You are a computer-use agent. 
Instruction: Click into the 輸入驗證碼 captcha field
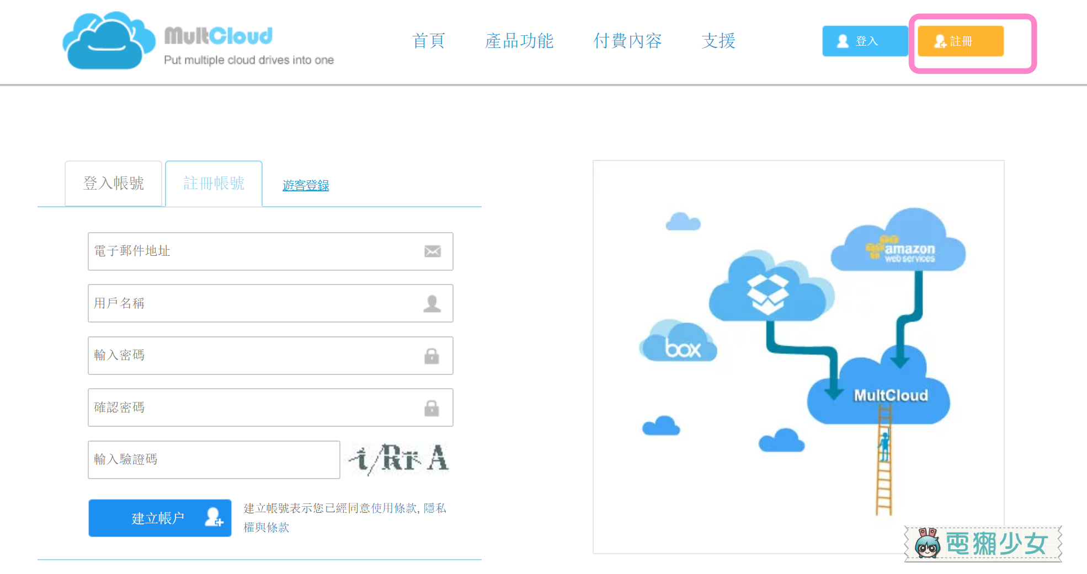pyautogui.click(x=214, y=459)
